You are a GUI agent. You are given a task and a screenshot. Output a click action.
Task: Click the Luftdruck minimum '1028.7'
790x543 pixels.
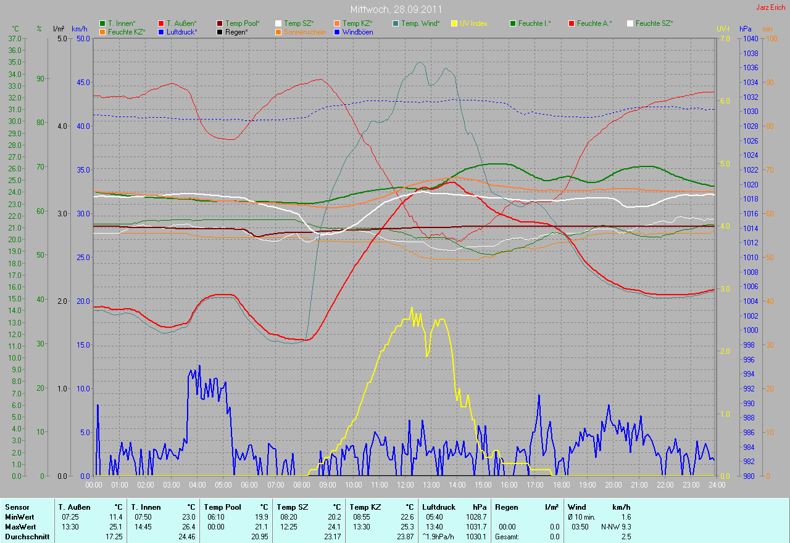point(475,517)
